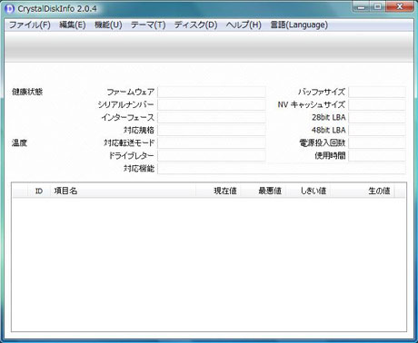
Task: Click the 対応機能 value field
Action: pyautogui.click(x=282, y=168)
